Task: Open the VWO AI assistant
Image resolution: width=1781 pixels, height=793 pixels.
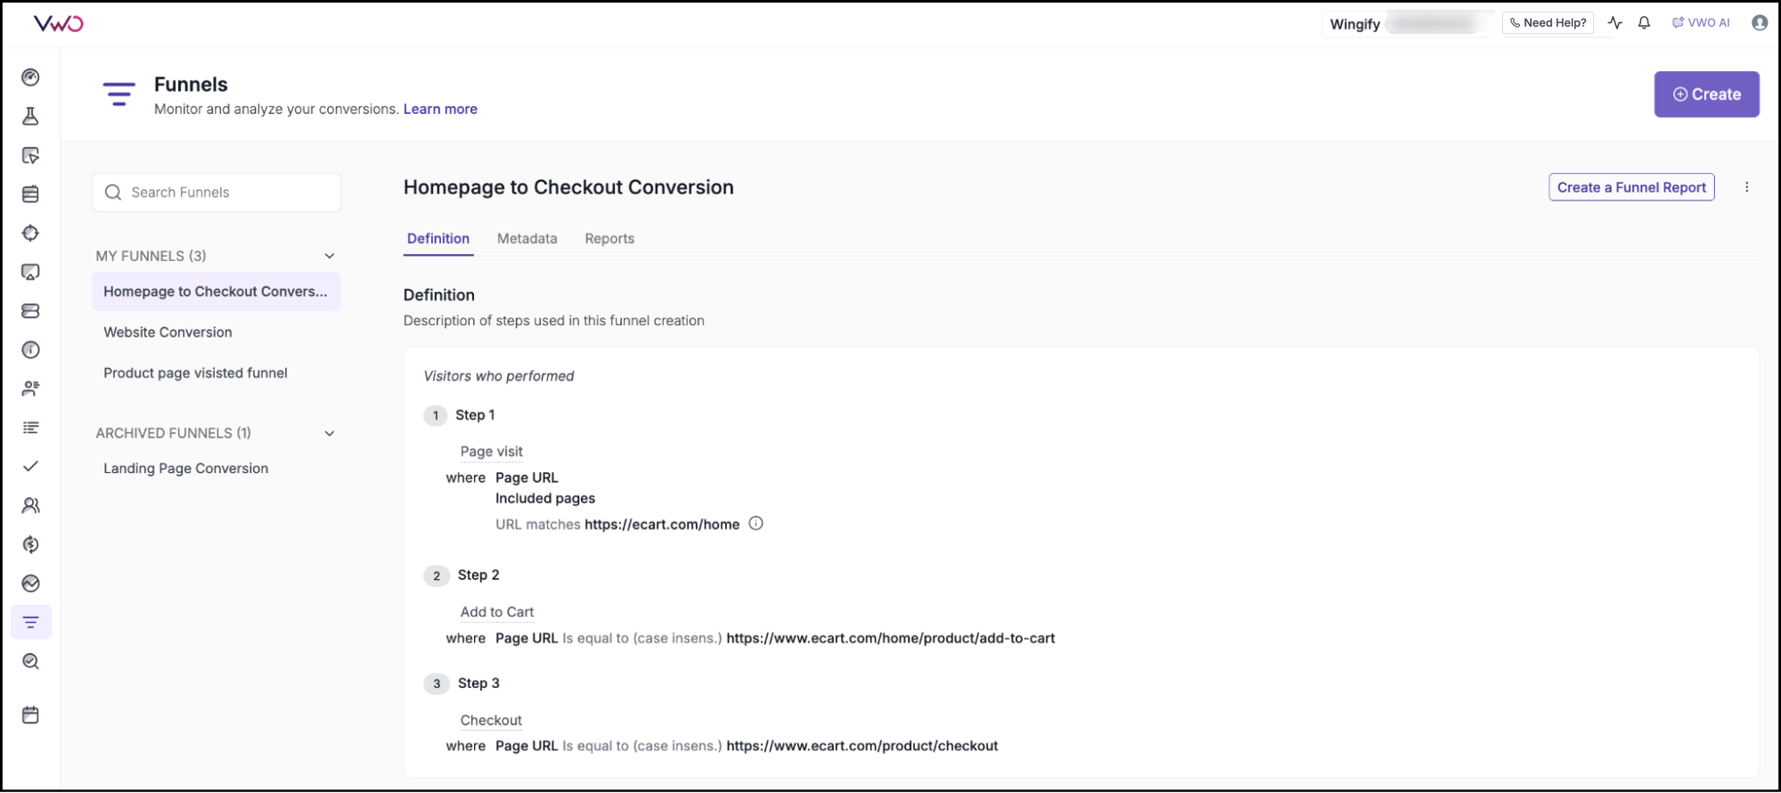Action: (1700, 22)
